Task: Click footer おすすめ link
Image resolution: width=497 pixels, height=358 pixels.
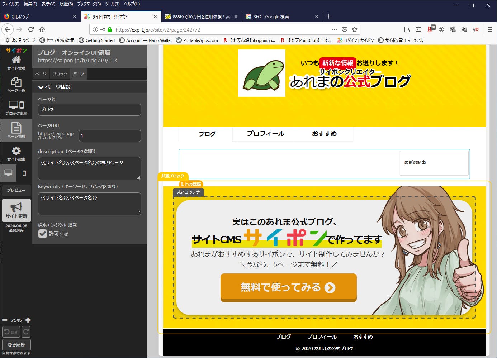Action: (363, 337)
